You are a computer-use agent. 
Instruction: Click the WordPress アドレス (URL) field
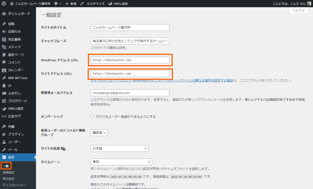click(x=130, y=60)
